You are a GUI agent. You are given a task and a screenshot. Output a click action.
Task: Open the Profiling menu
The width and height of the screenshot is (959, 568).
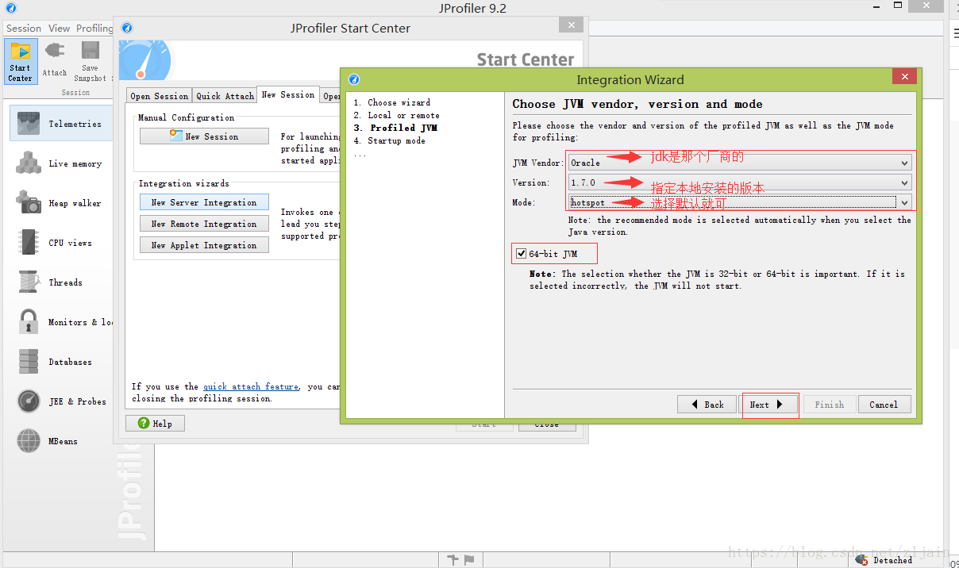click(x=94, y=28)
